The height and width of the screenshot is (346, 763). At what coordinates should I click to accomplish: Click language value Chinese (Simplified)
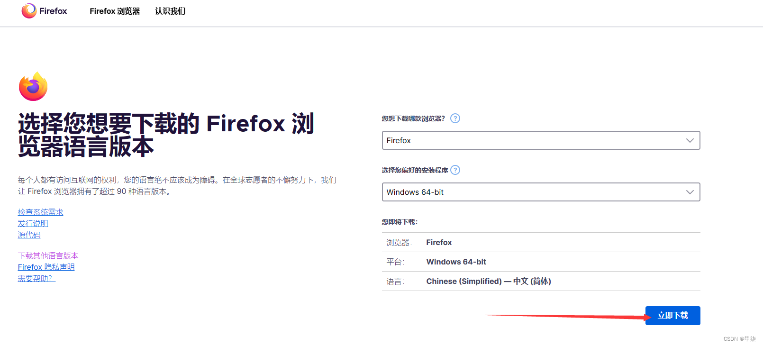click(x=488, y=281)
